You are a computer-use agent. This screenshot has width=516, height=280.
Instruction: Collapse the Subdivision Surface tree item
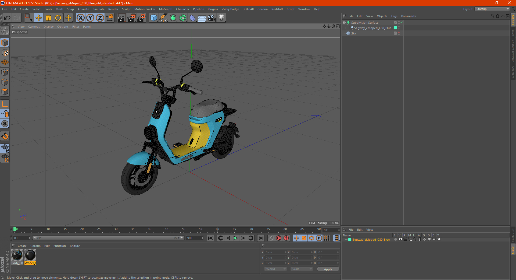[x=344, y=23]
